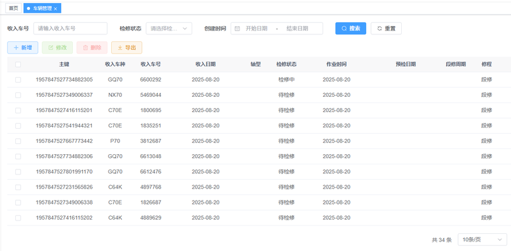Click primary key 1957847527541944321
This screenshot has height=251, width=511.
[65, 125]
